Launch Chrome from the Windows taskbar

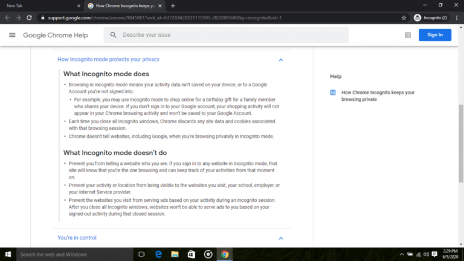click(x=225, y=254)
